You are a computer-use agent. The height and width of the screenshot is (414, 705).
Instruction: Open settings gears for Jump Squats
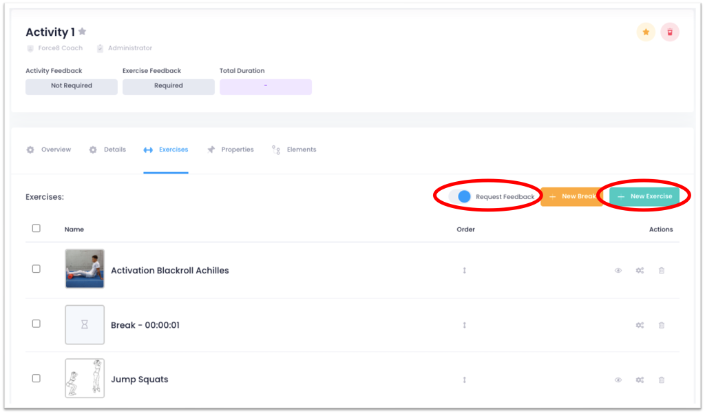coord(640,380)
